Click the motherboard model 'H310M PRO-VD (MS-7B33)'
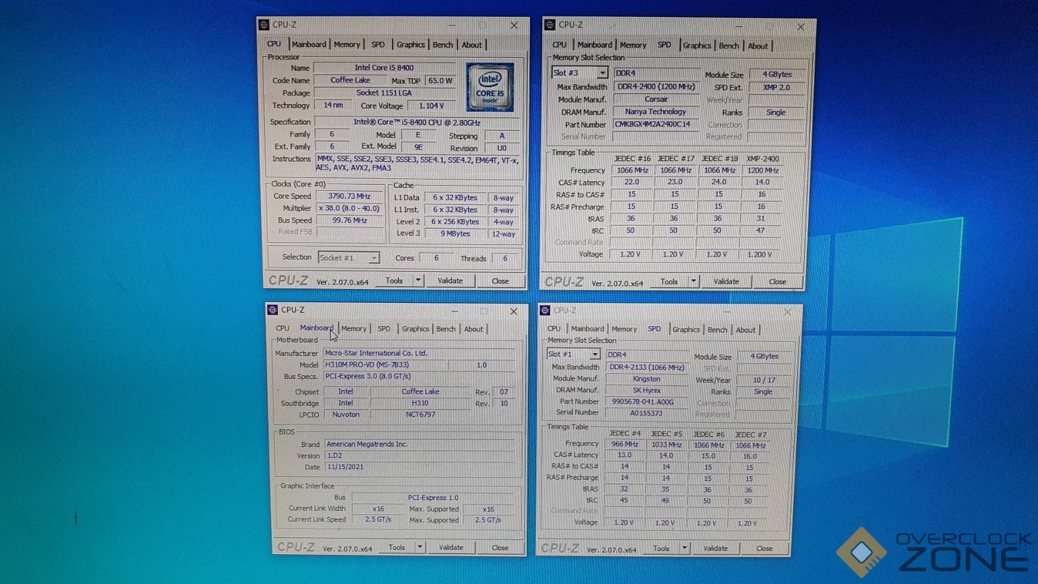 (x=385, y=364)
